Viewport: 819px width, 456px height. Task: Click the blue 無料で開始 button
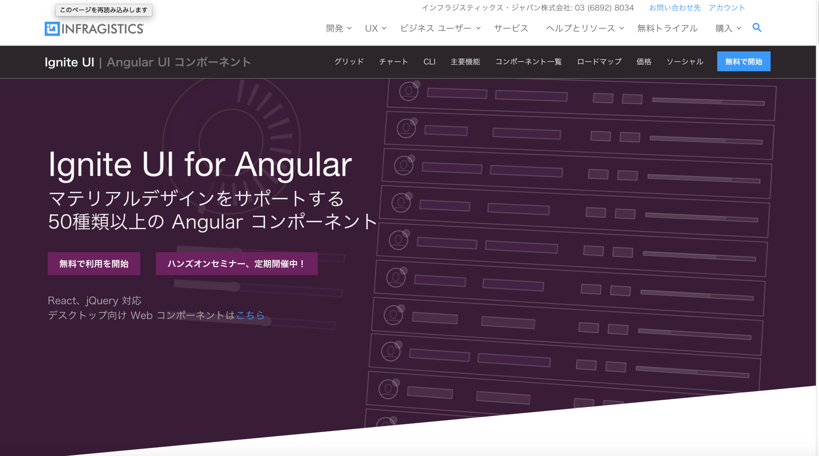(x=743, y=61)
